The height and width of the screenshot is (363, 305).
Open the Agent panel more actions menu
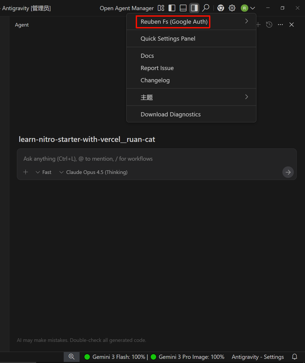[x=280, y=25]
